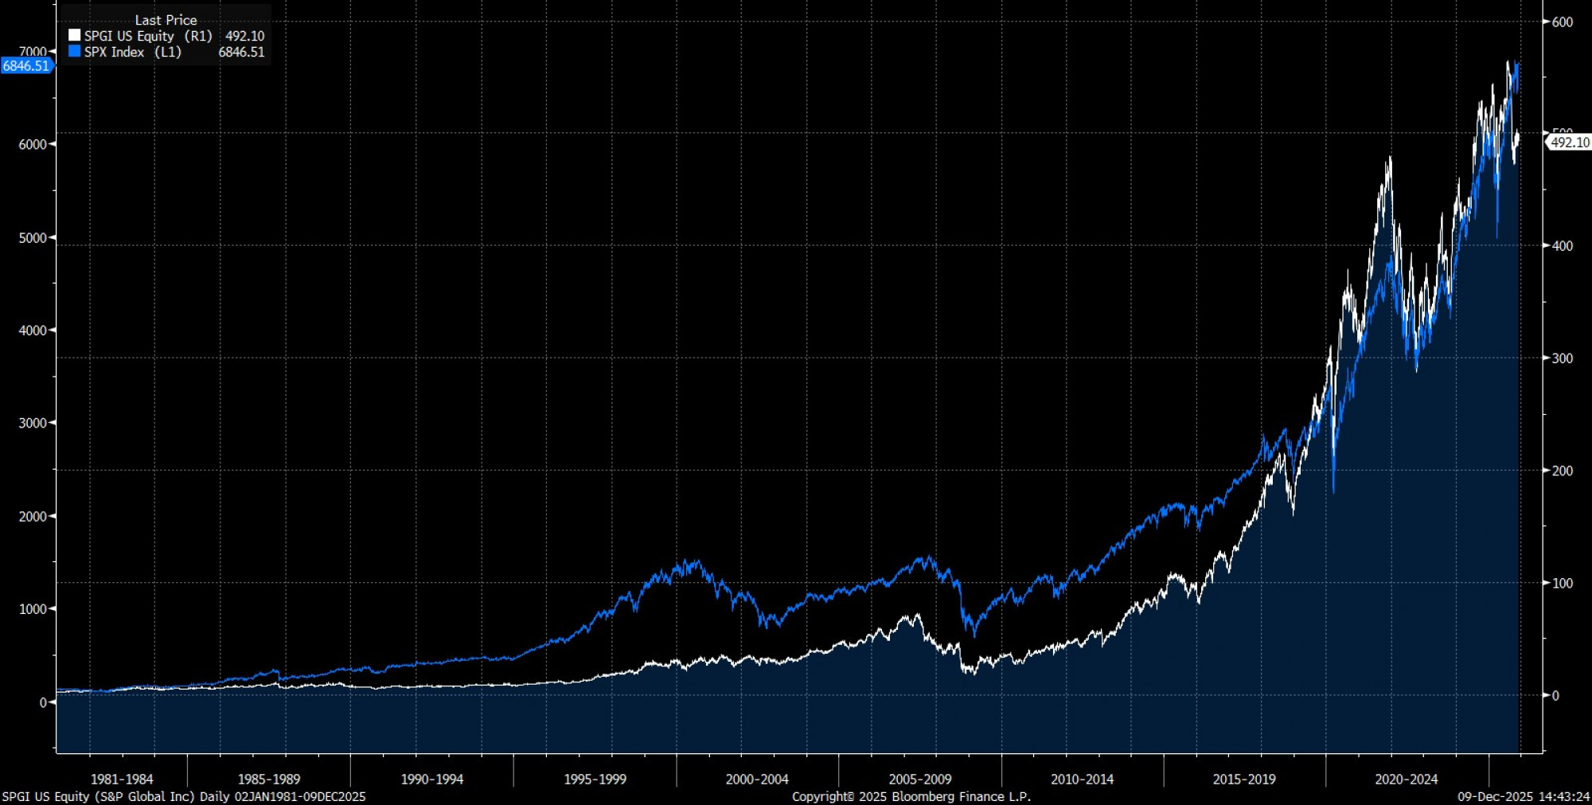Click the 400 tick on right axis

coord(1563,246)
